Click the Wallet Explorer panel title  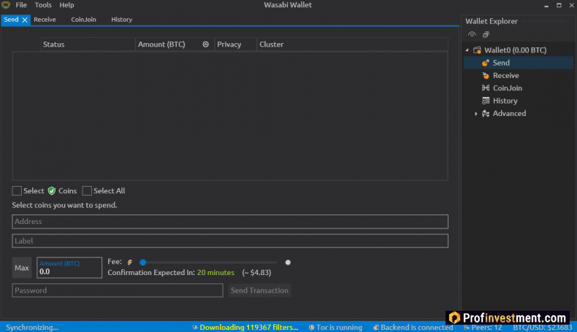click(x=492, y=21)
